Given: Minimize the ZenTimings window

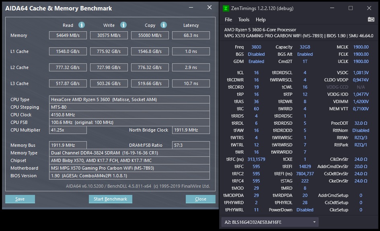Looking at the screenshot, I should (332, 8).
